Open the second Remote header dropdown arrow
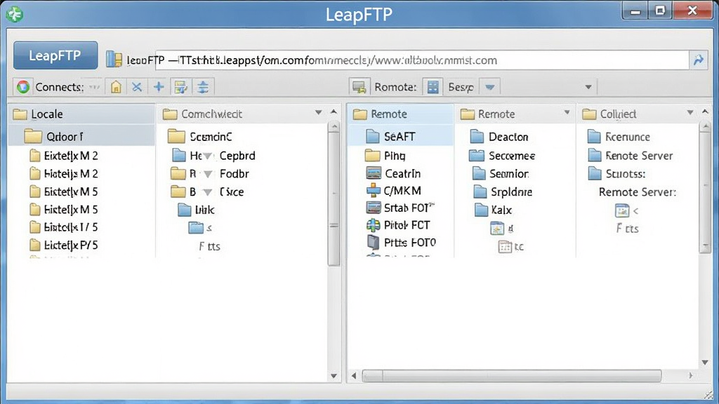Viewport: 719px width, 404px height. 567,113
